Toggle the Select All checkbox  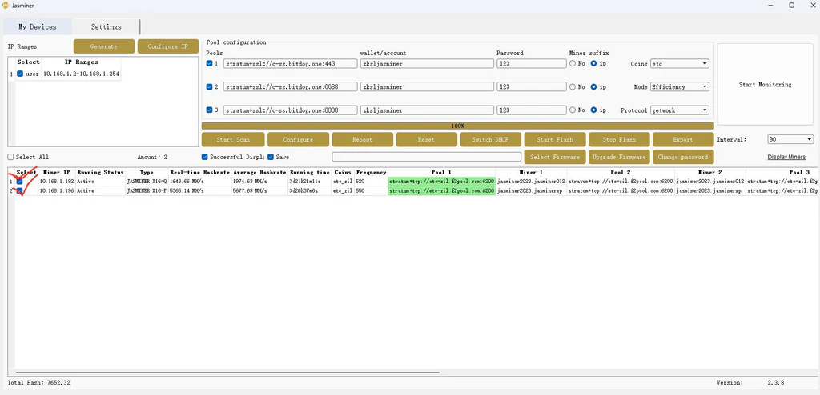pyautogui.click(x=11, y=158)
